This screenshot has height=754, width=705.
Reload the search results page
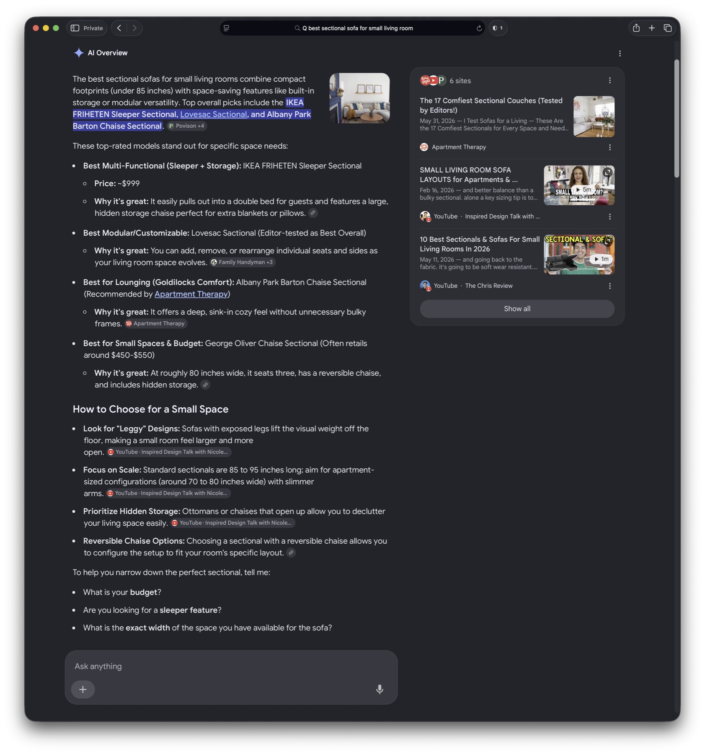click(x=479, y=28)
